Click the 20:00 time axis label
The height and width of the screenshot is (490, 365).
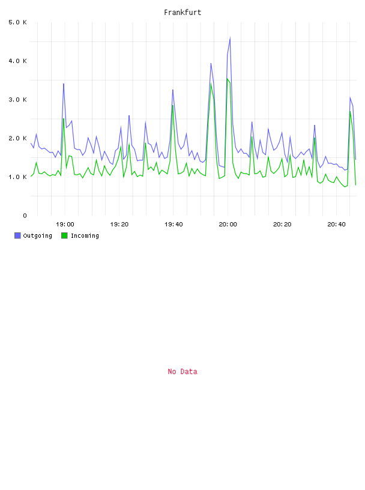228,225
